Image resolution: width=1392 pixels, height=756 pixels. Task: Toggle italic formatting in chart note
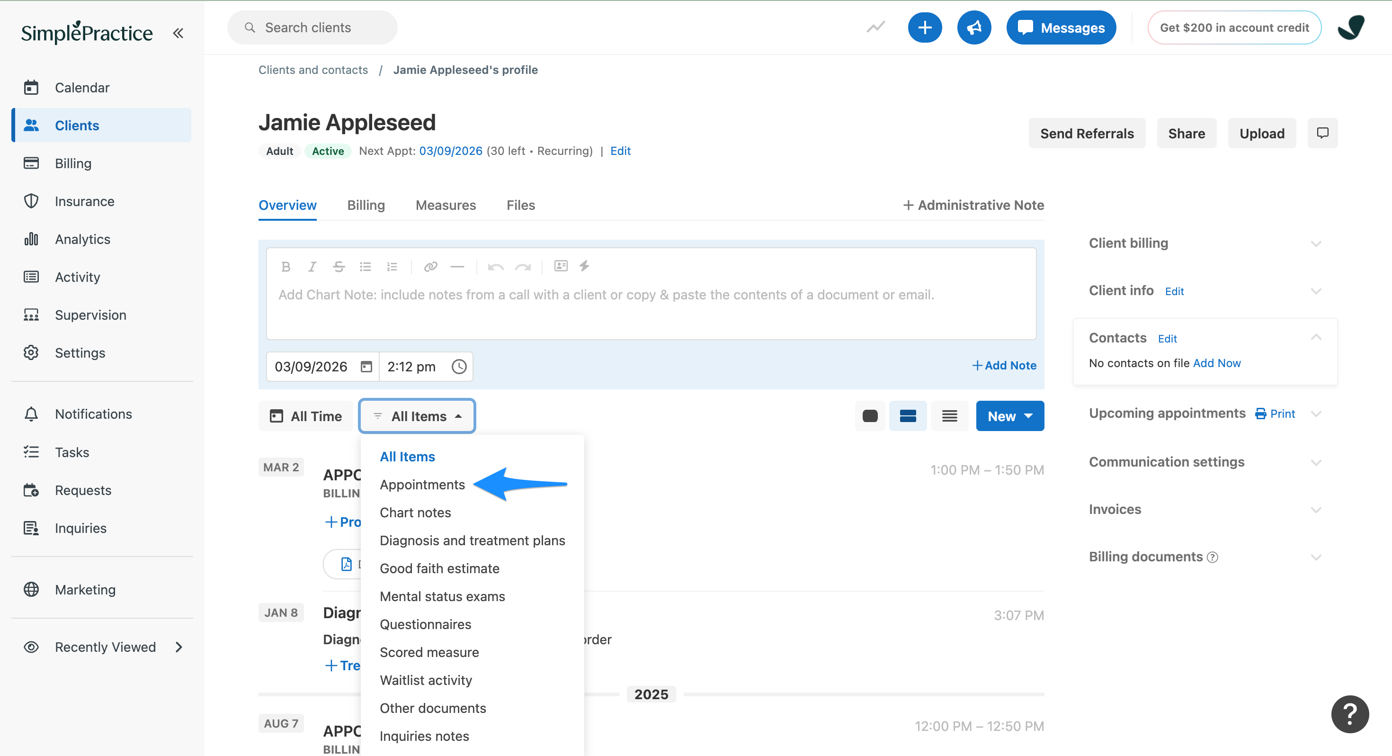[x=312, y=267]
